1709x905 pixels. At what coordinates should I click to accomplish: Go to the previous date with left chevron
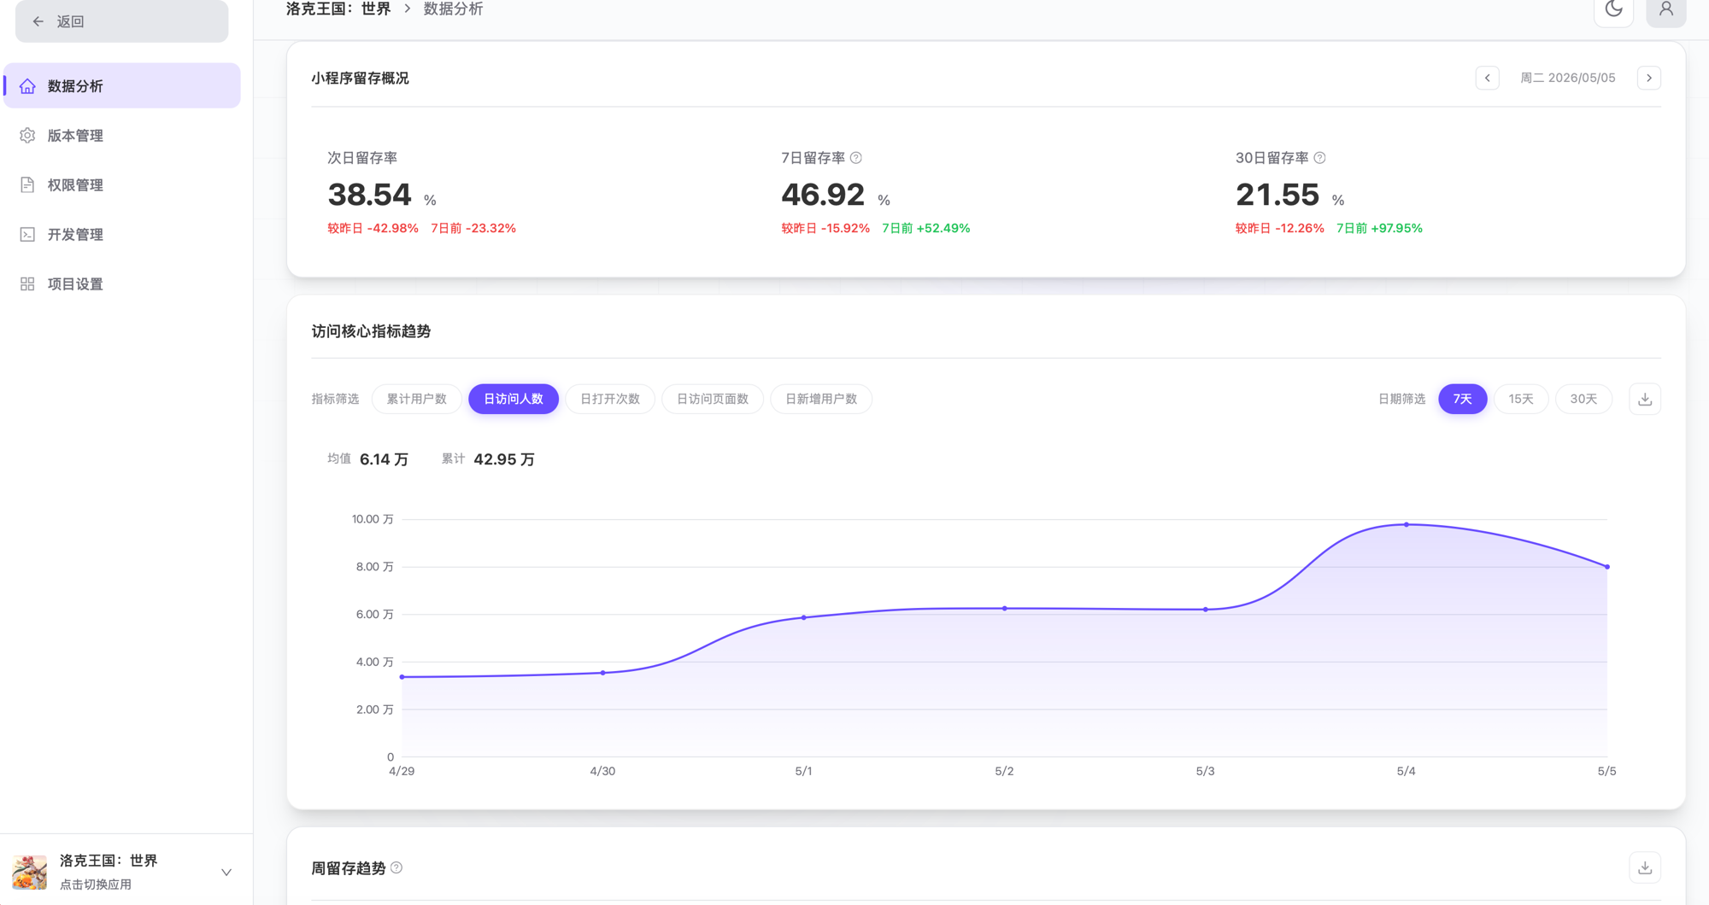click(1487, 78)
